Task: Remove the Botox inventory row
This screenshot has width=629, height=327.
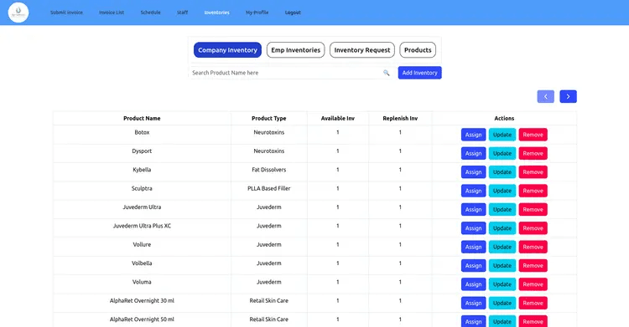Action: point(533,135)
